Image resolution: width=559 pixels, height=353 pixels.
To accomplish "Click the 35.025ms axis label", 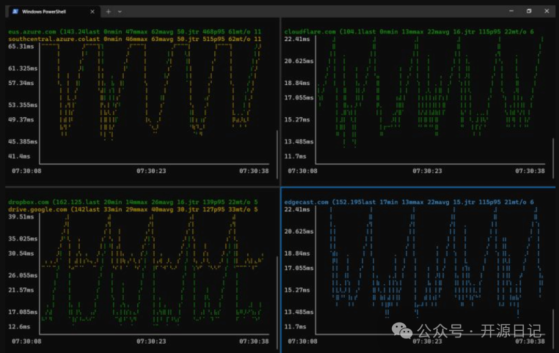I will tap(23, 238).
